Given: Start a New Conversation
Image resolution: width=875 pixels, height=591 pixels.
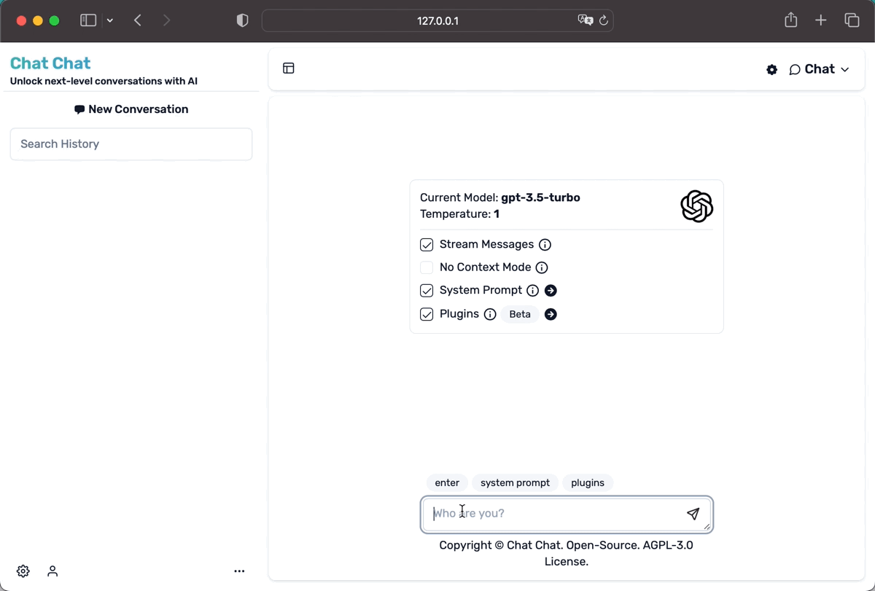Looking at the screenshot, I should pos(131,109).
